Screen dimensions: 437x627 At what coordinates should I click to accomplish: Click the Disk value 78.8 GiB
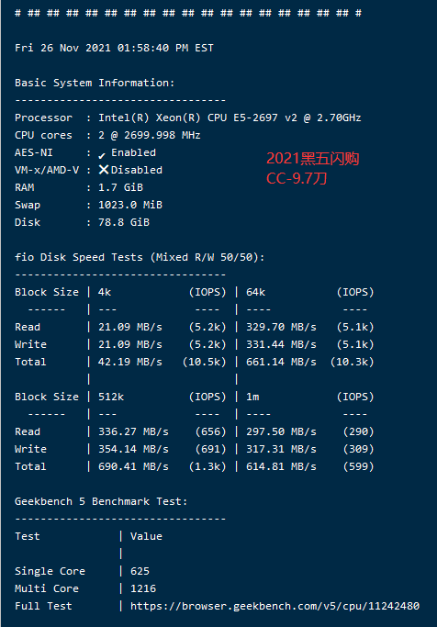pos(124,222)
